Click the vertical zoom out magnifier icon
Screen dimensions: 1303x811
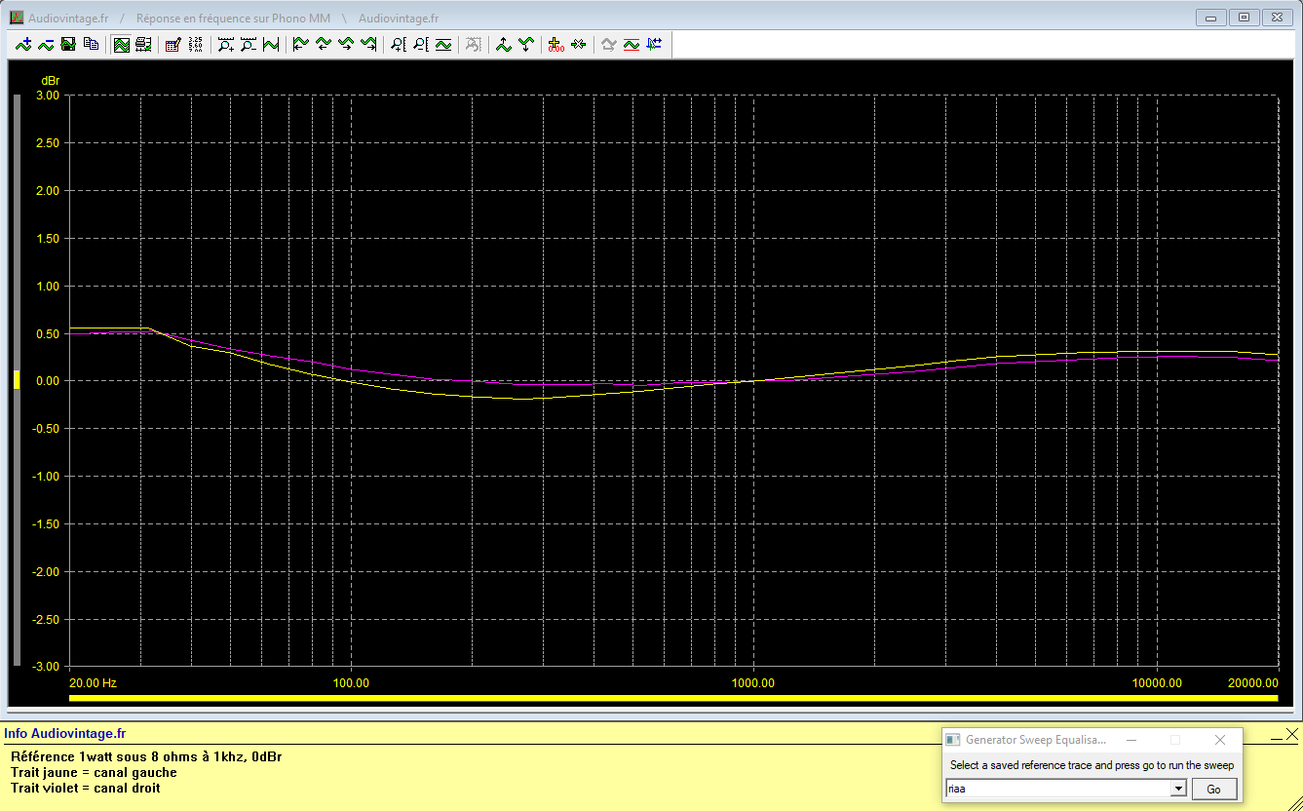click(x=420, y=44)
